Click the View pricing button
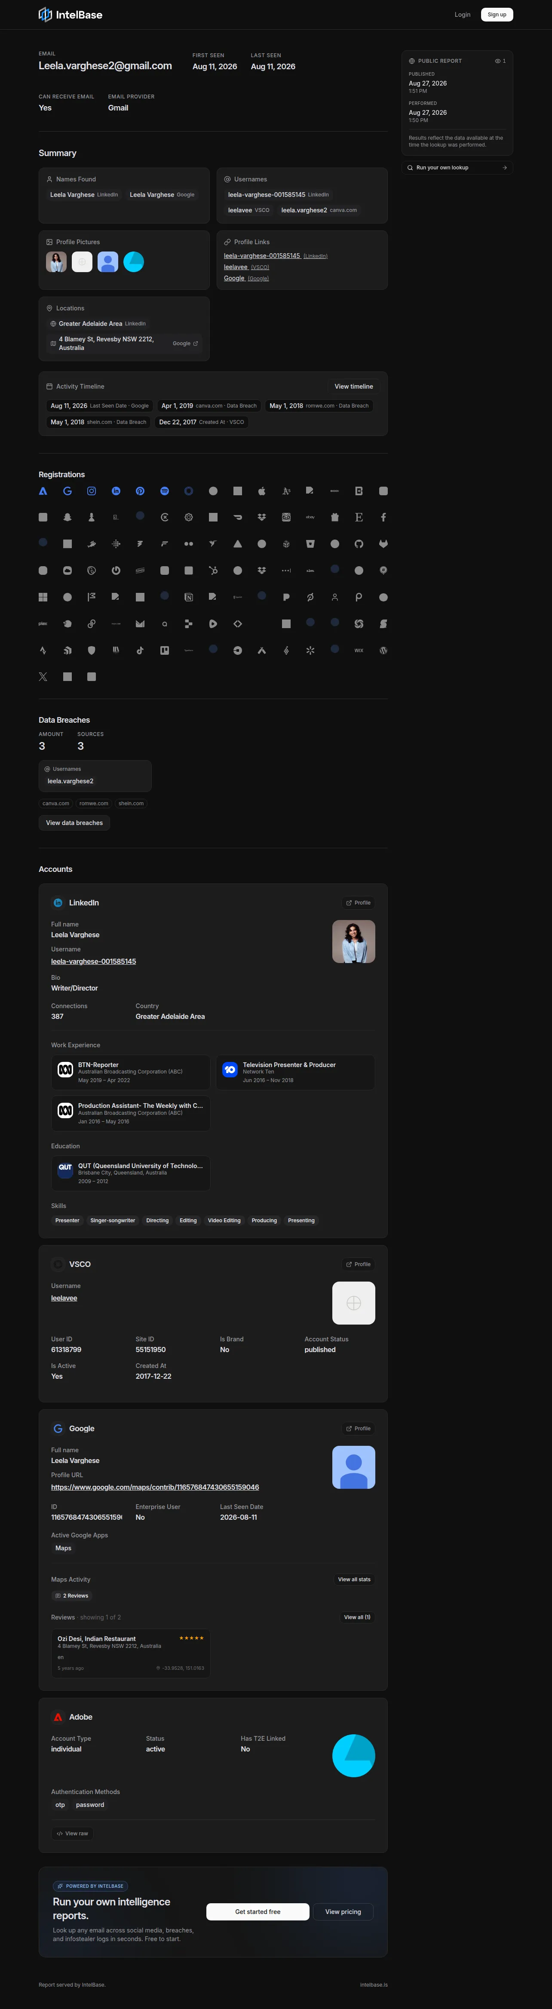The height and width of the screenshot is (2009, 552). click(343, 1911)
